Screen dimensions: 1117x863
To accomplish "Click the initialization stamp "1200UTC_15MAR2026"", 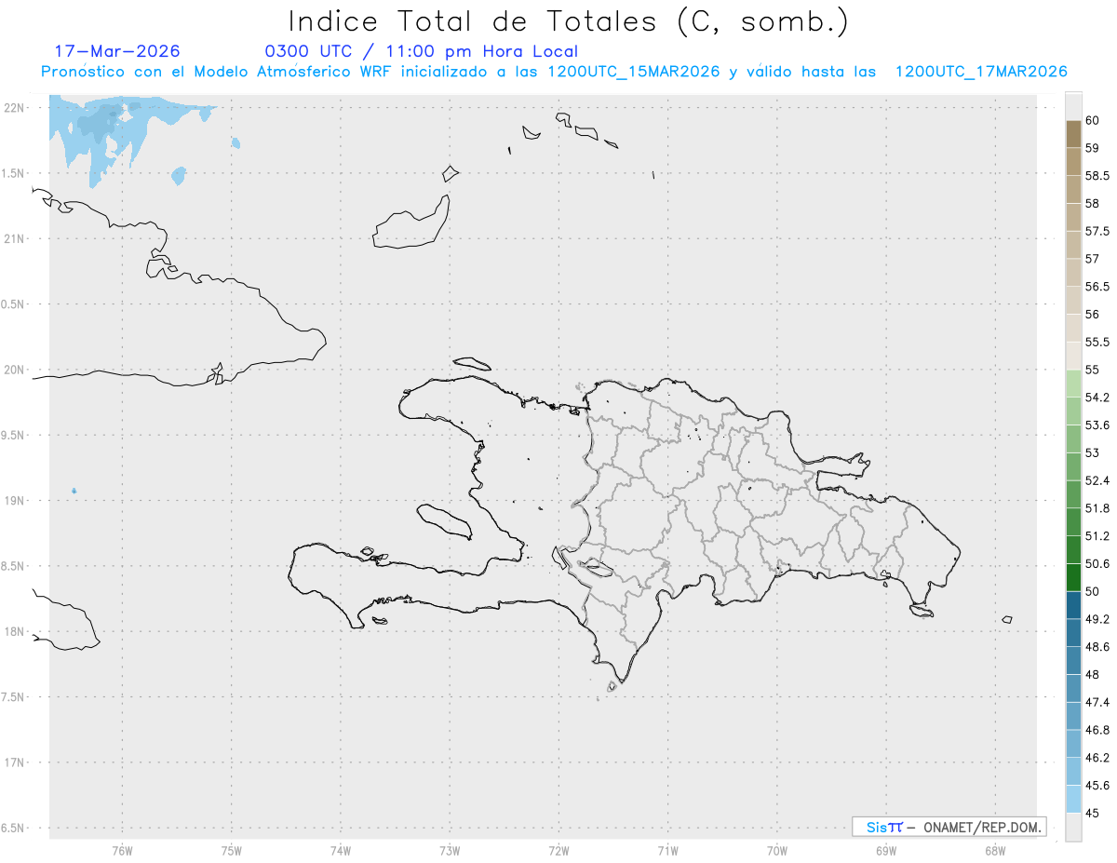I will (x=634, y=72).
